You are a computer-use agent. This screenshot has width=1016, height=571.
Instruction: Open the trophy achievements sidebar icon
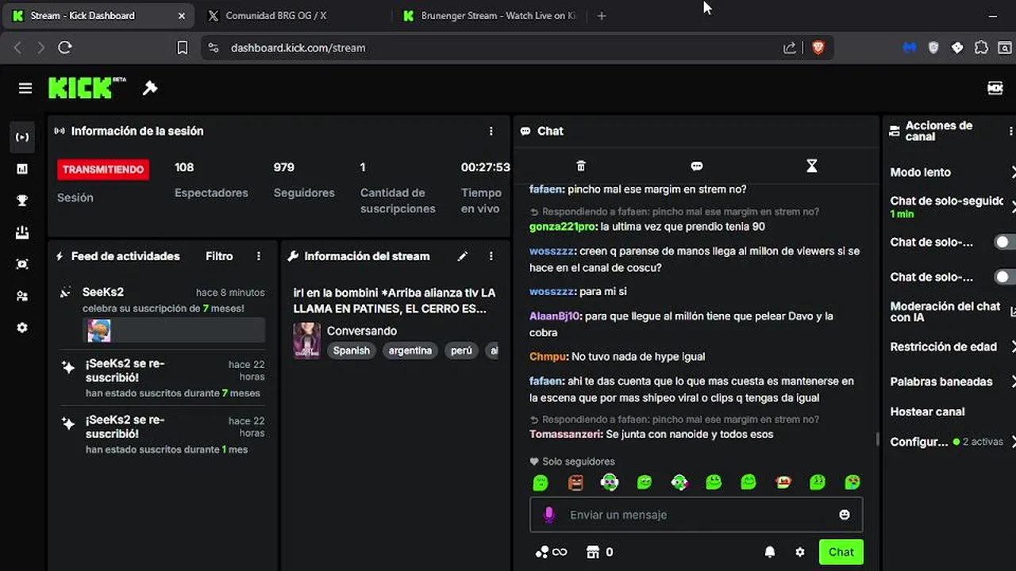click(x=22, y=201)
